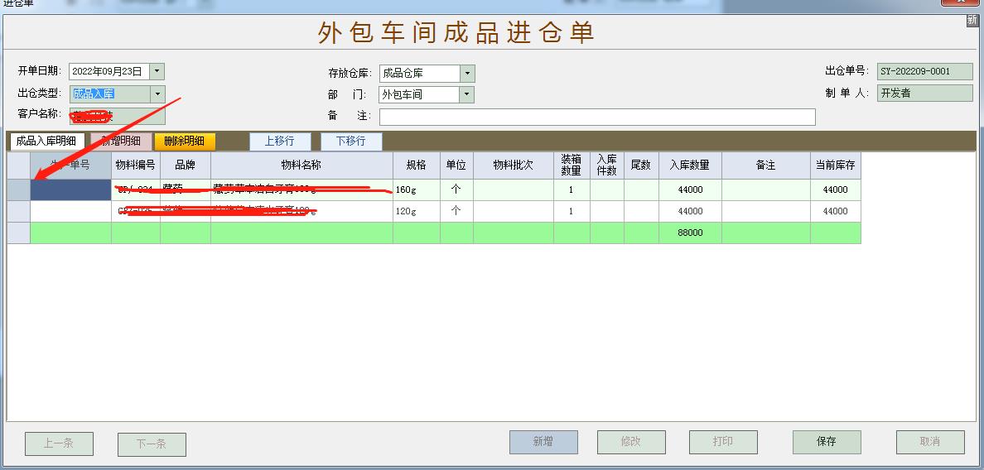984x470 pixels.
Task: Click the 上移行 button
Action: (279, 141)
